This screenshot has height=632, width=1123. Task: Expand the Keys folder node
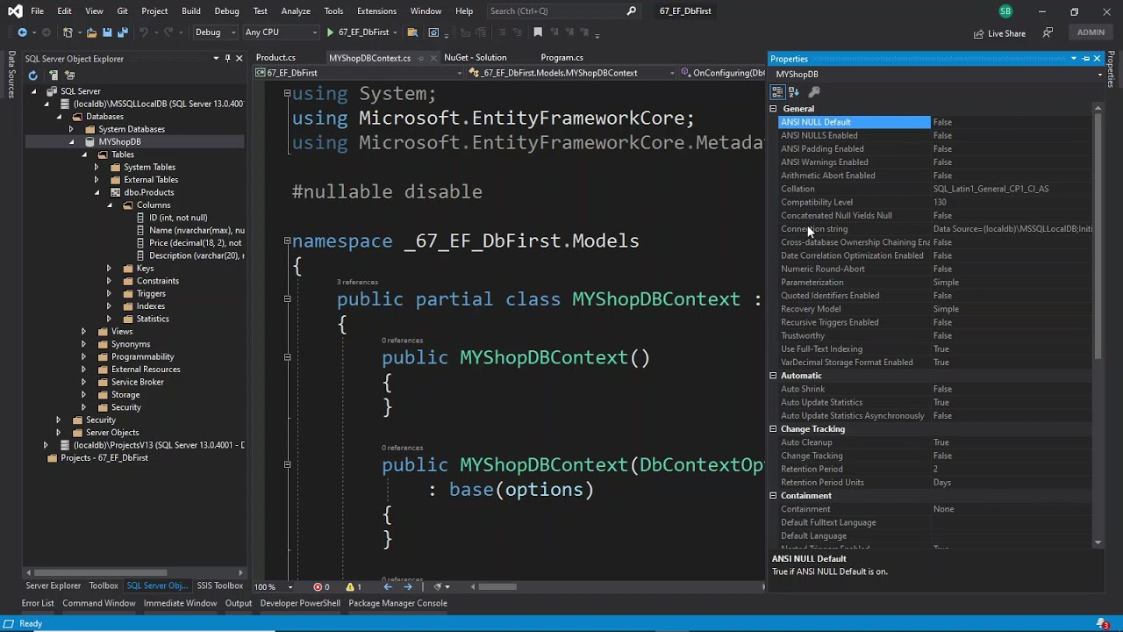109,269
